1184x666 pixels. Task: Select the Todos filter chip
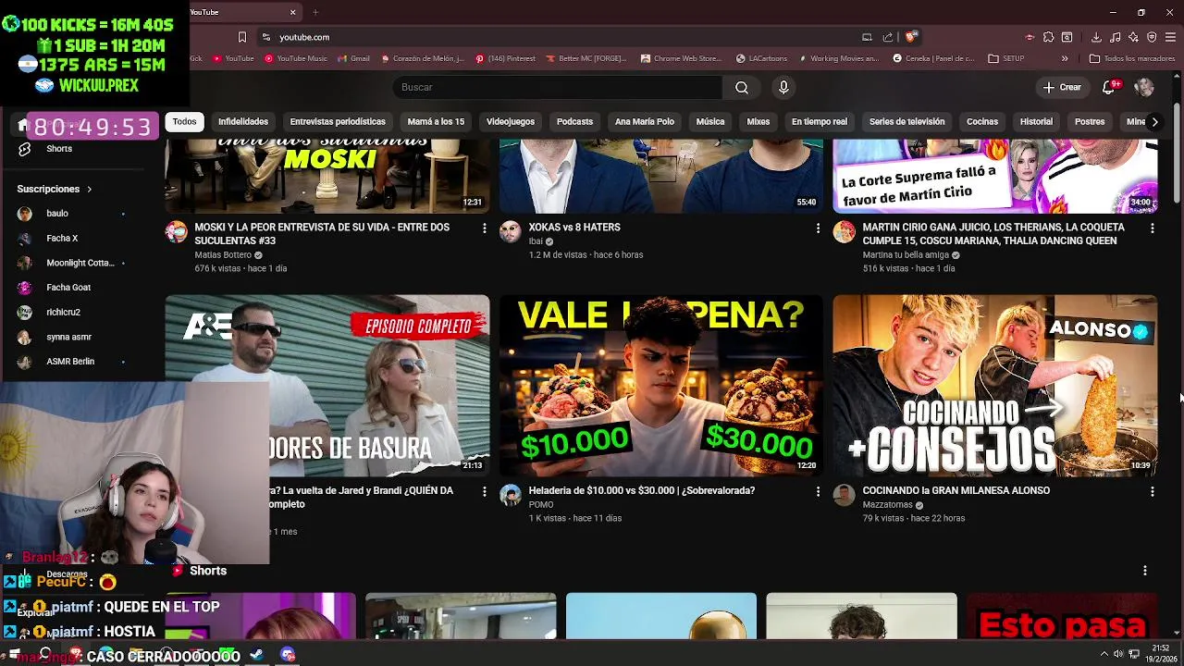click(184, 121)
